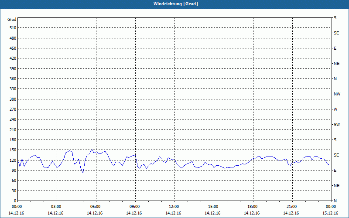Click the NE compass label near 45 degrees
The height and width of the screenshot is (218, 349).
[x=336, y=186]
